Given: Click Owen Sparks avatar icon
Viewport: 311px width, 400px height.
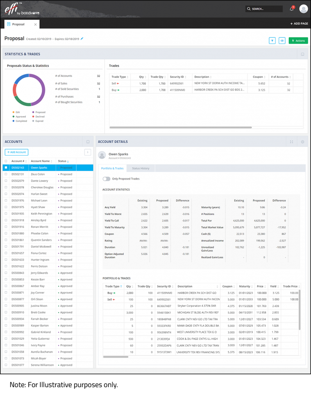Looking at the screenshot, I should click(102, 155).
